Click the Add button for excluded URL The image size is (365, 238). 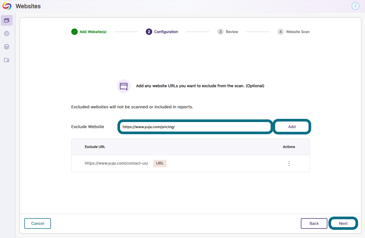pyautogui.click(x=292, y=127)
